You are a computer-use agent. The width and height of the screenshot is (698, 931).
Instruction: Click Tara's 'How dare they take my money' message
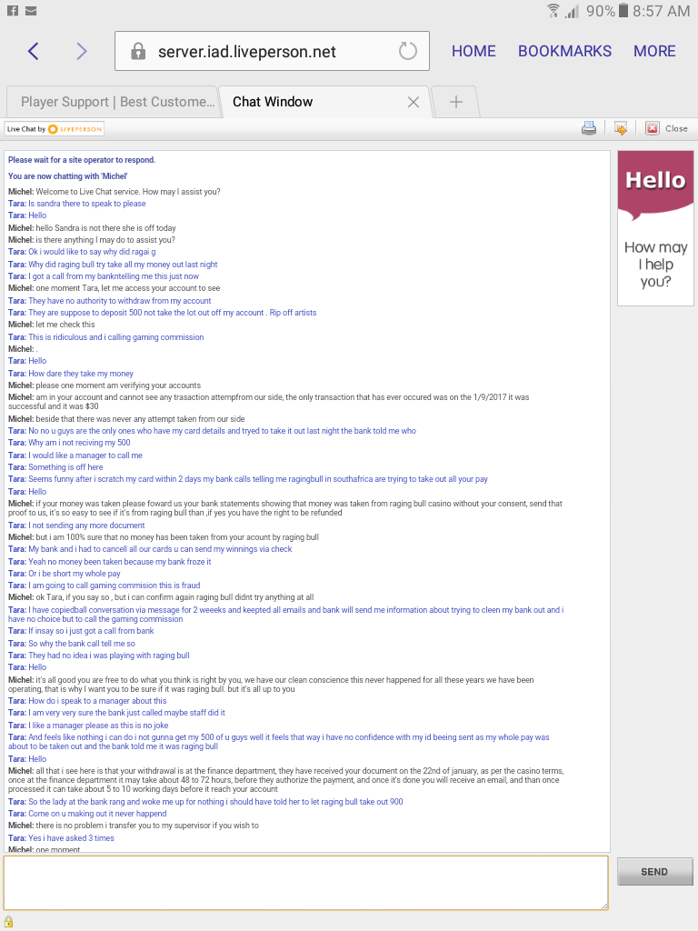71,374
